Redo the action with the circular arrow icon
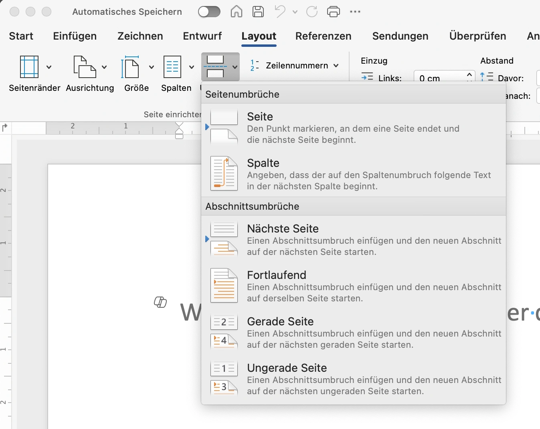The image size is (540, 429). click(x=312, y=12)
